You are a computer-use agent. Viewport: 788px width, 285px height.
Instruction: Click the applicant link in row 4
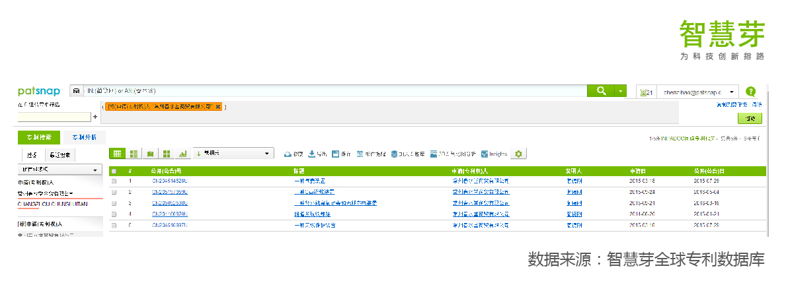coord(480,214)
